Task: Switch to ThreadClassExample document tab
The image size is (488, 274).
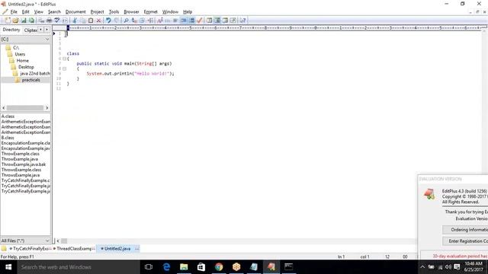Action: point(75,249)
